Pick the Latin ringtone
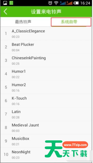The image size is (93, 163). pyautogui.click(x=46, y=114)
